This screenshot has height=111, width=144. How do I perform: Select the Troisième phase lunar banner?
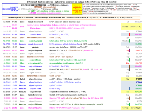coord(71,18)
